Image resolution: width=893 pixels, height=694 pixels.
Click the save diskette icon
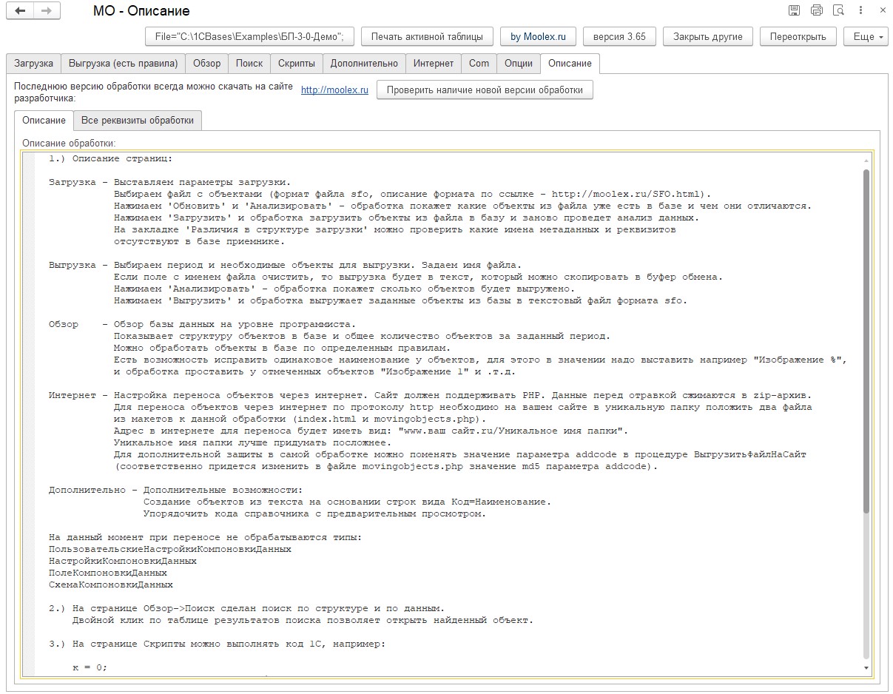coord(794,10)
